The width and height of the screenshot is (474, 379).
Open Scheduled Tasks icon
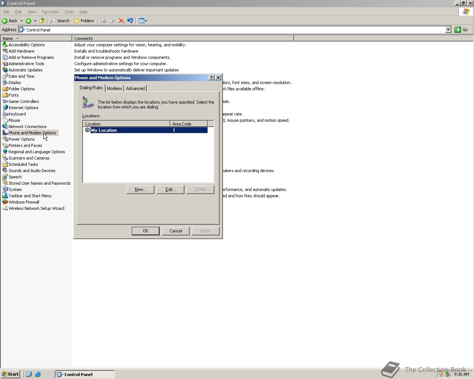click(x=5, y=164)
